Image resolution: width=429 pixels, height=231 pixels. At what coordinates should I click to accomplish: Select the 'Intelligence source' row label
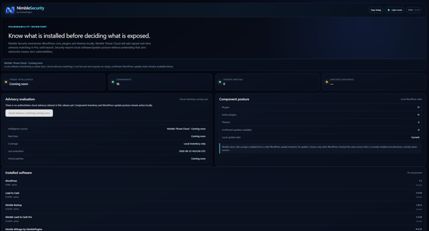(x=18, y=129)
